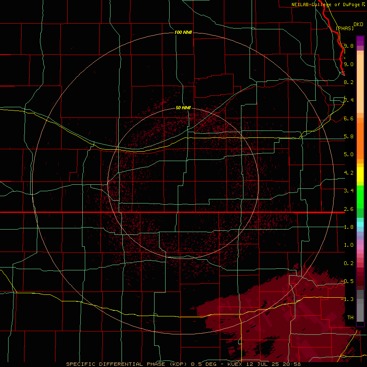Click the NEXLAB-College of DuPage credit text

325,4
